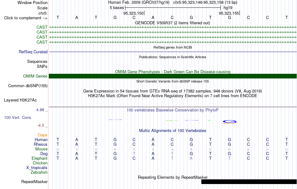The width and height of the screenshot is (297, 189).
Task: Open the 'Repeating Elements by RepeatMasker' title
Action: pyautogui.click(x=173, y=177)
